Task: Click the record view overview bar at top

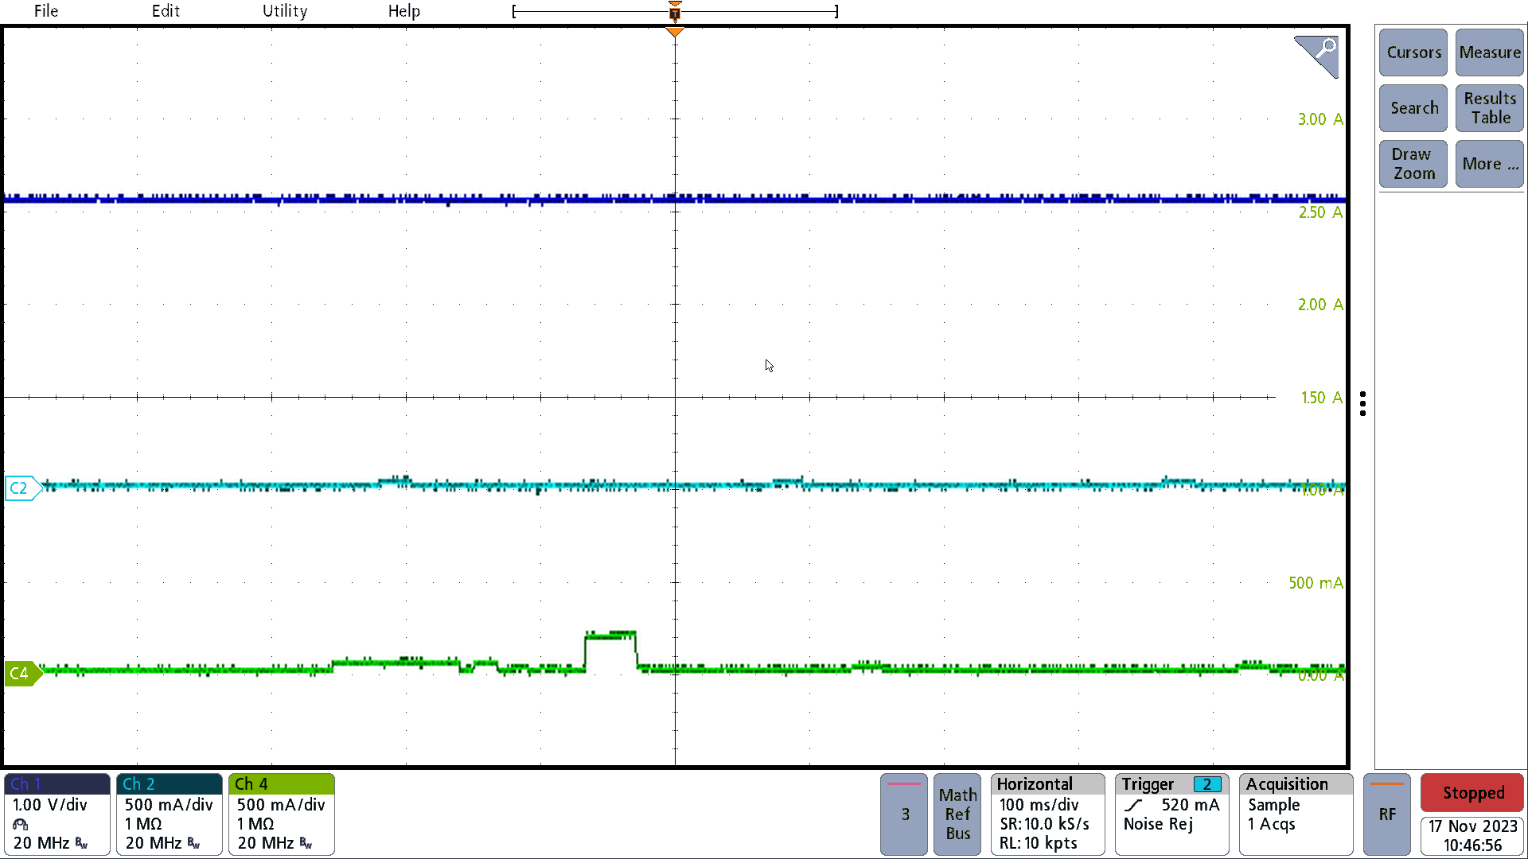Action: tap(675, 12)
